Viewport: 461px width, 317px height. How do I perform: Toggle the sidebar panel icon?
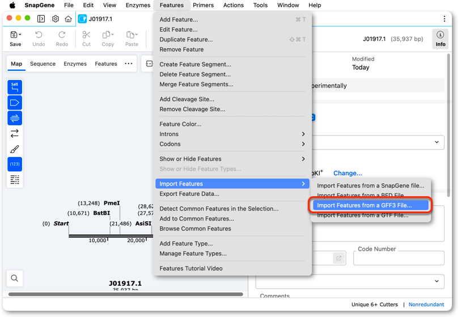pyautogui.click(x=41, y=19)
